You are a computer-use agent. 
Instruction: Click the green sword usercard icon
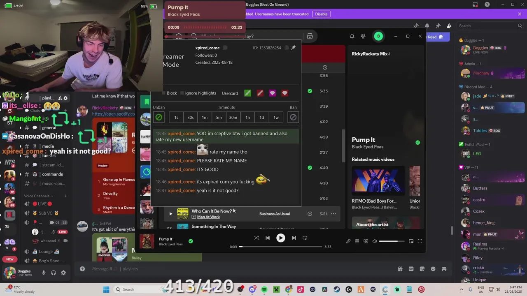(247, 93)
